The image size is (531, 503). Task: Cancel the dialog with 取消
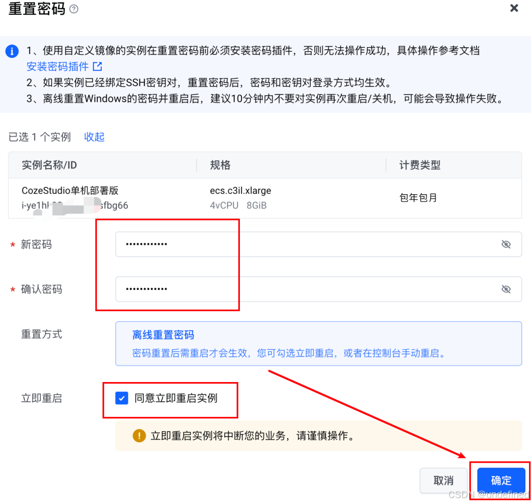pyautogui.click(x=443, y=480)
